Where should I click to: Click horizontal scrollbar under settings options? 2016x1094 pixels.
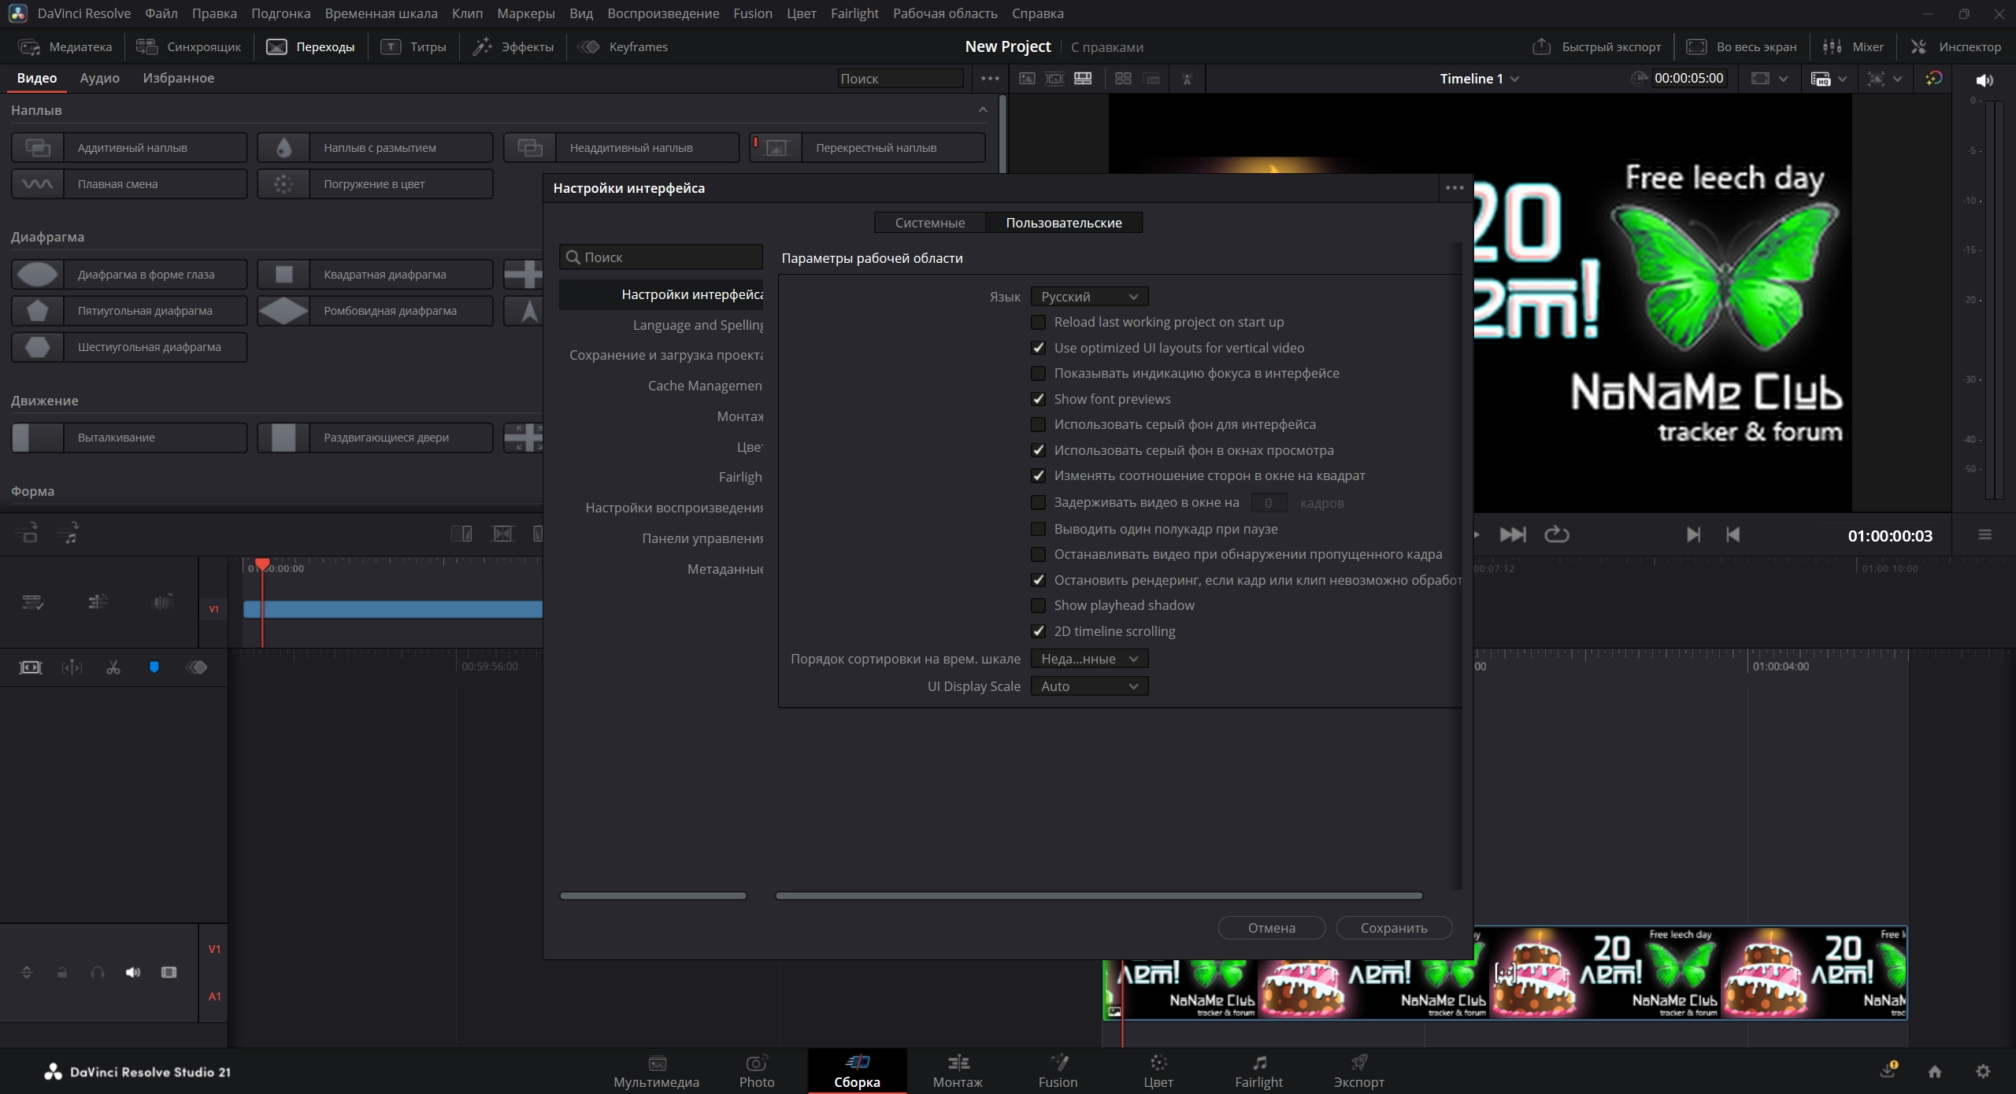pyautogui.click(x=1099, y=896)
